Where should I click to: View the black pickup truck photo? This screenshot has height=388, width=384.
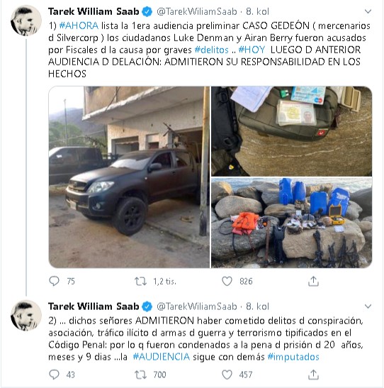(129, 177)
